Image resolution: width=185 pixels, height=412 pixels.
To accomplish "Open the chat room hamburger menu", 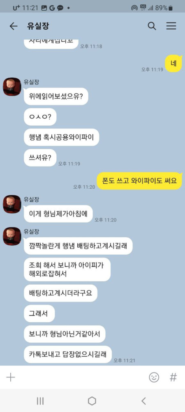I will coord(171,26).
